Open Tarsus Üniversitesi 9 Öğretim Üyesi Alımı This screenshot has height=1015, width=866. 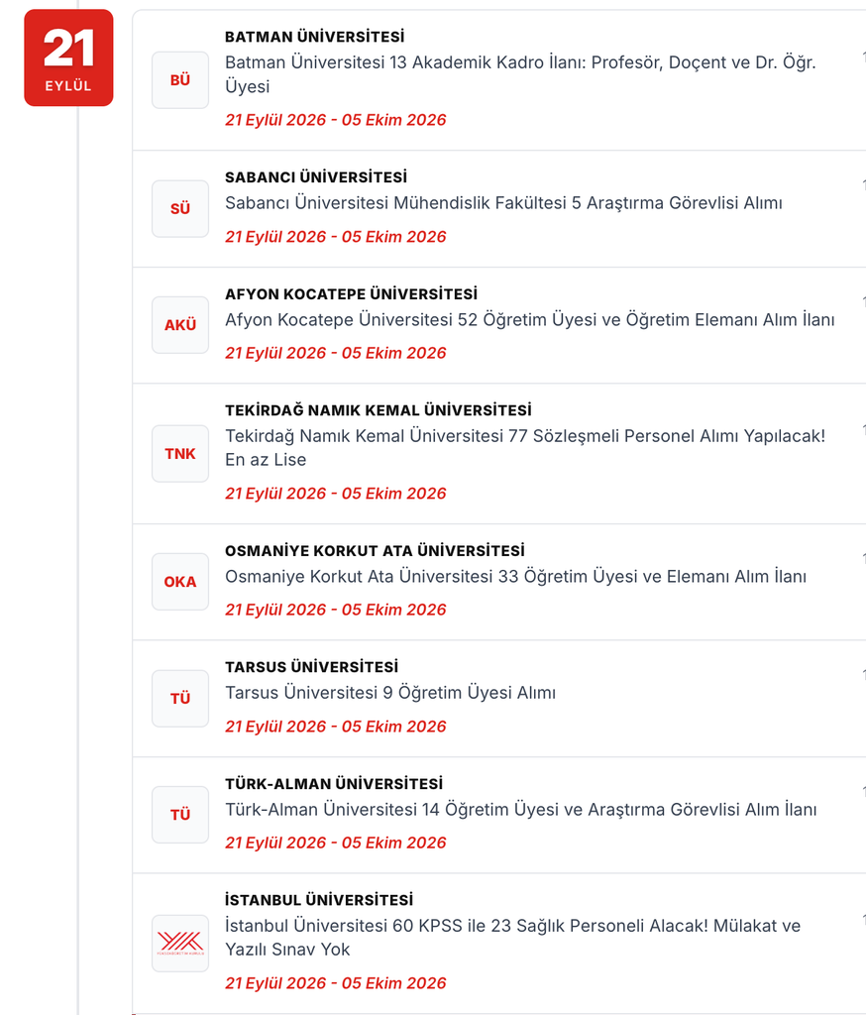(390, 693)
